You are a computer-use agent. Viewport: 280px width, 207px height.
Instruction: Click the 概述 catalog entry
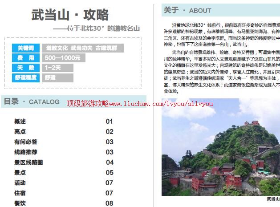[x=20, y=121]
